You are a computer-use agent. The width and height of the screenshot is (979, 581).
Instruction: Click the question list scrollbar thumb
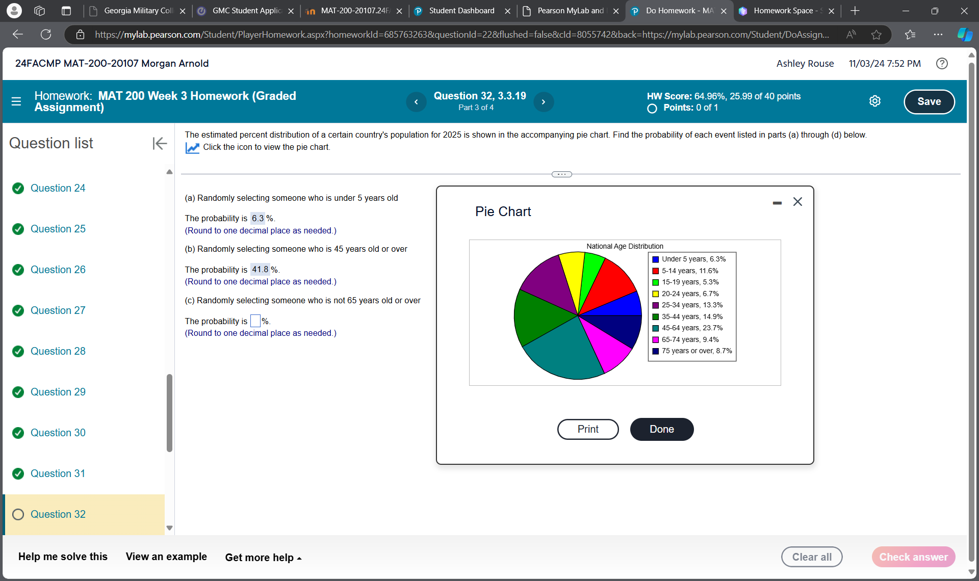tap(169, 413)
